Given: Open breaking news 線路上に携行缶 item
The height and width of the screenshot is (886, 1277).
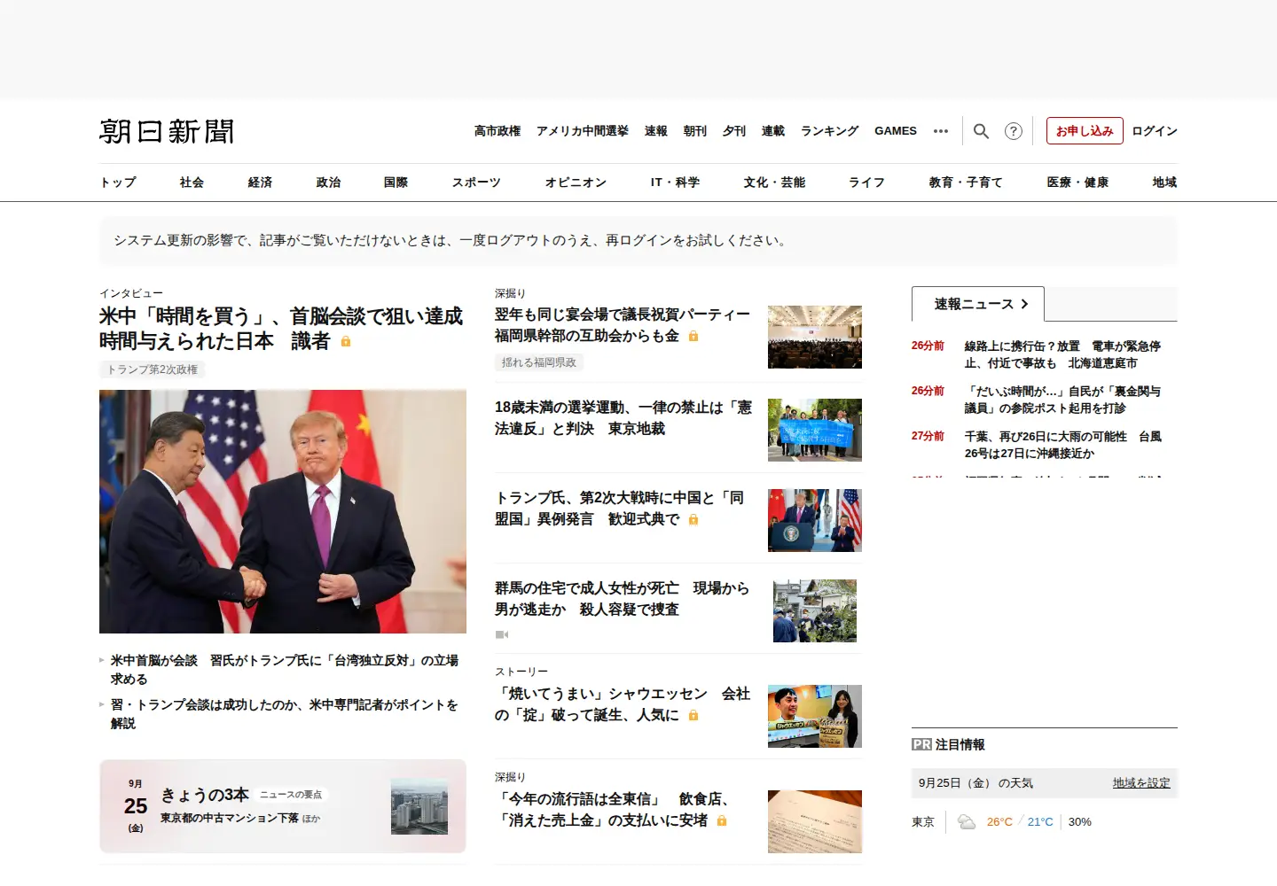Looking at the screenshot, I should [1062, 354].
